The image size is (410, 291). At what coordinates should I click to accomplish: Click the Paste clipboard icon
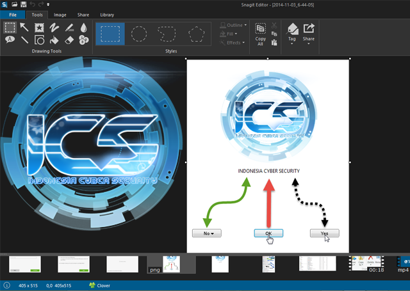point(274,43)
